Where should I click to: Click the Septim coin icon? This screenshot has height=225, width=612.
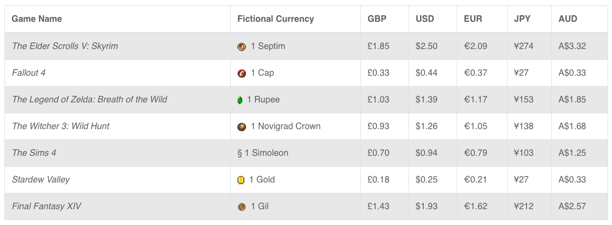click(242, 47)
